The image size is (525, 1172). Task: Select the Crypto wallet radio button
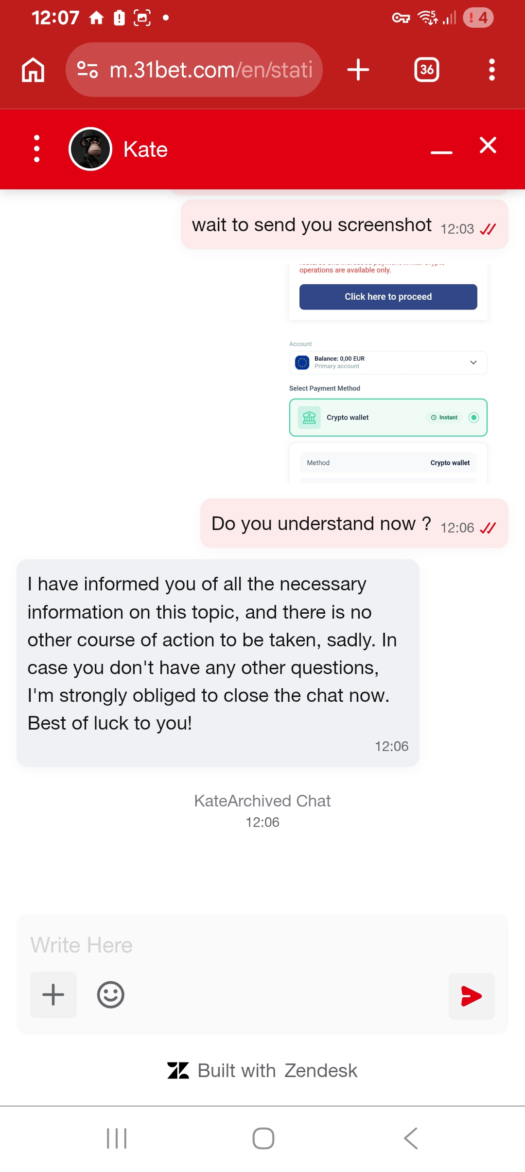[473, 417]
